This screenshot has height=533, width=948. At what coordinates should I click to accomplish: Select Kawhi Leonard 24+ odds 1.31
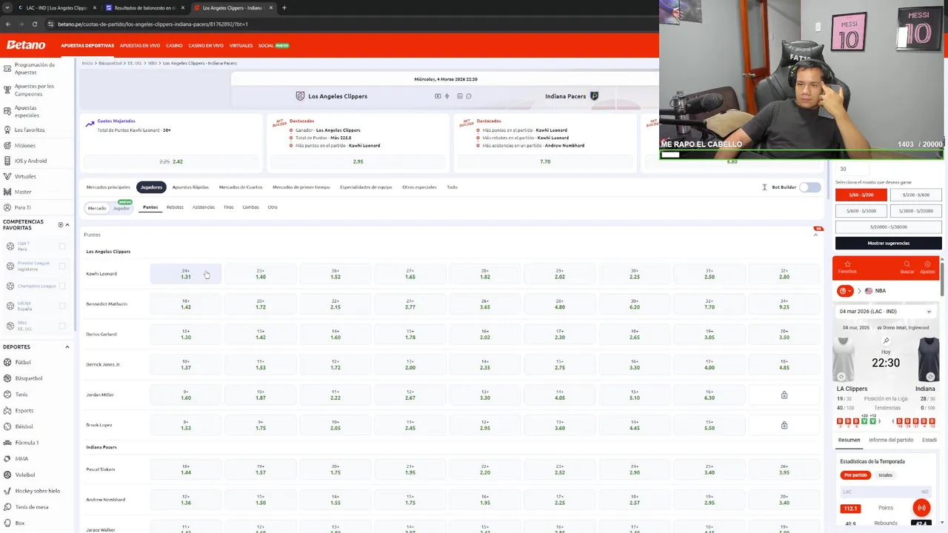[x=186, y=274]
